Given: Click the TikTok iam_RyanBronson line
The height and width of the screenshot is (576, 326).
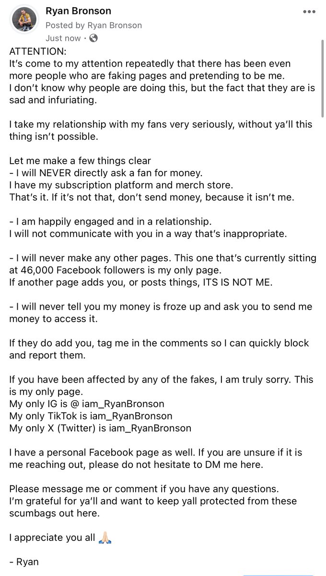Looking at the screenshot, I should pos(91,416).
